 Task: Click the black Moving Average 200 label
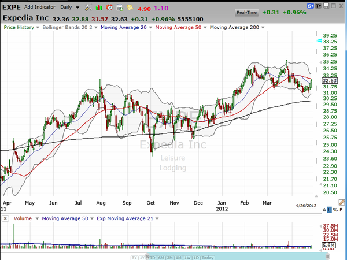coord(234,27)
